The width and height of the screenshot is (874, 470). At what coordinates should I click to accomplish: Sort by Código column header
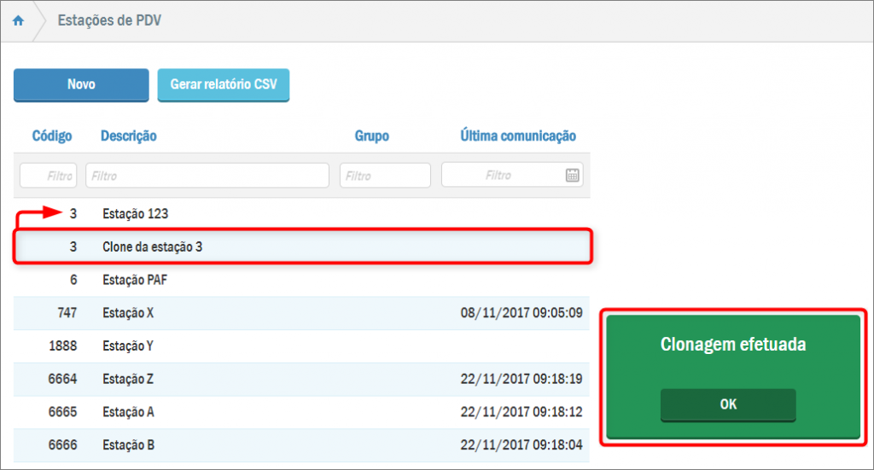(52, 136)
